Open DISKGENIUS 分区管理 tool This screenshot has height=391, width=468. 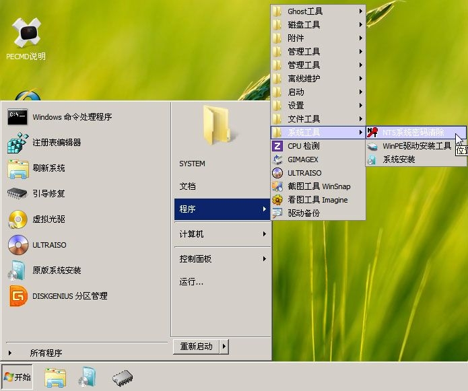(69, 296)
